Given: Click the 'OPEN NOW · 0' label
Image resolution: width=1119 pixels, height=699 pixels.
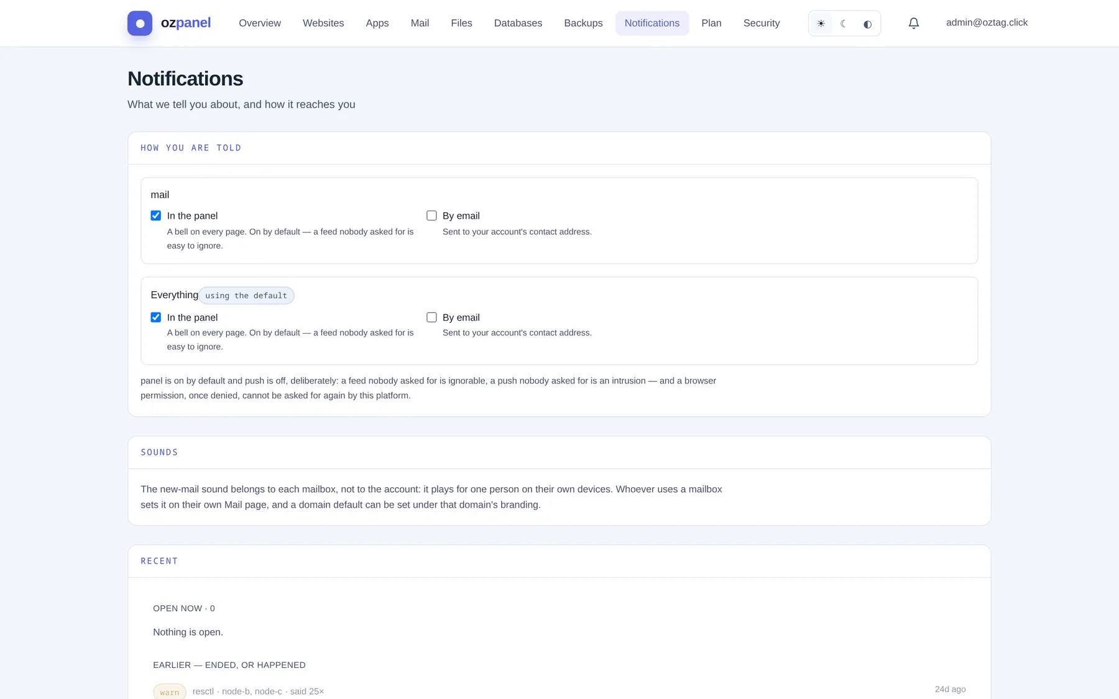Looking at the screenshot, I should pos(184,608).
